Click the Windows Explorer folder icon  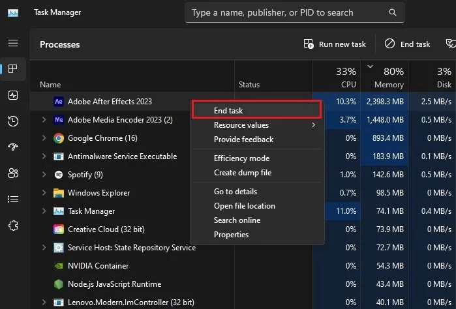[59, 193]
